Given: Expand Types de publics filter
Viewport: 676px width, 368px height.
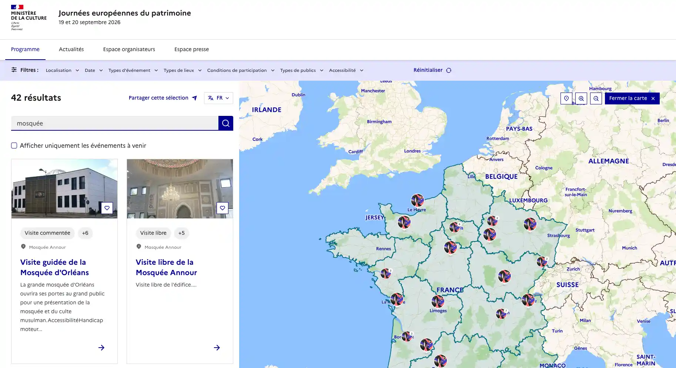Looking at the screenshot, I should [302, 70].
